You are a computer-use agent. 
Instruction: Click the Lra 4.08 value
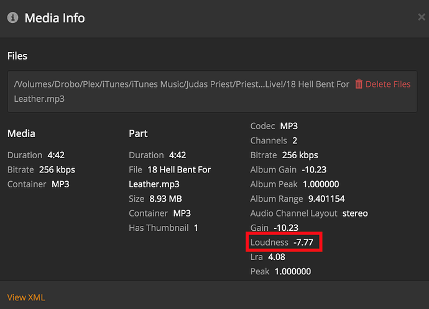[277, 257]
